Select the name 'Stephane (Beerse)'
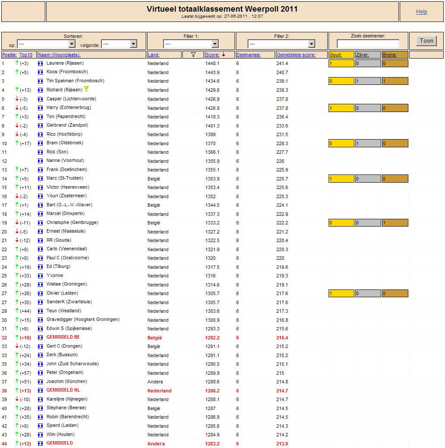 [x=66, y=408]
